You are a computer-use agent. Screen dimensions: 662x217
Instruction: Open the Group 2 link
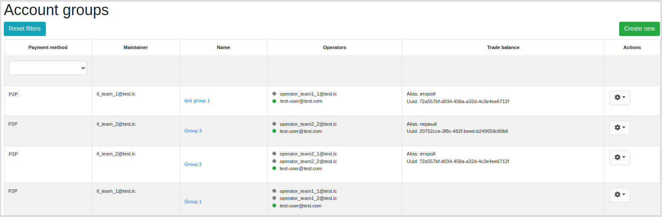coord(193,164)
